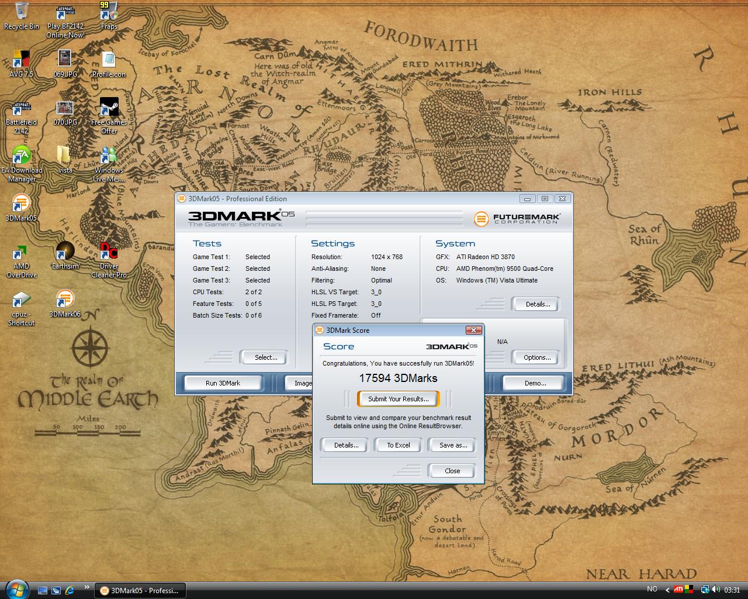Image resolution: width=748 pixels, height=599 pixels.
Task: Click OS text Windows Vista Ultimate
Action: pyautogui.click(x=497, y=280)
